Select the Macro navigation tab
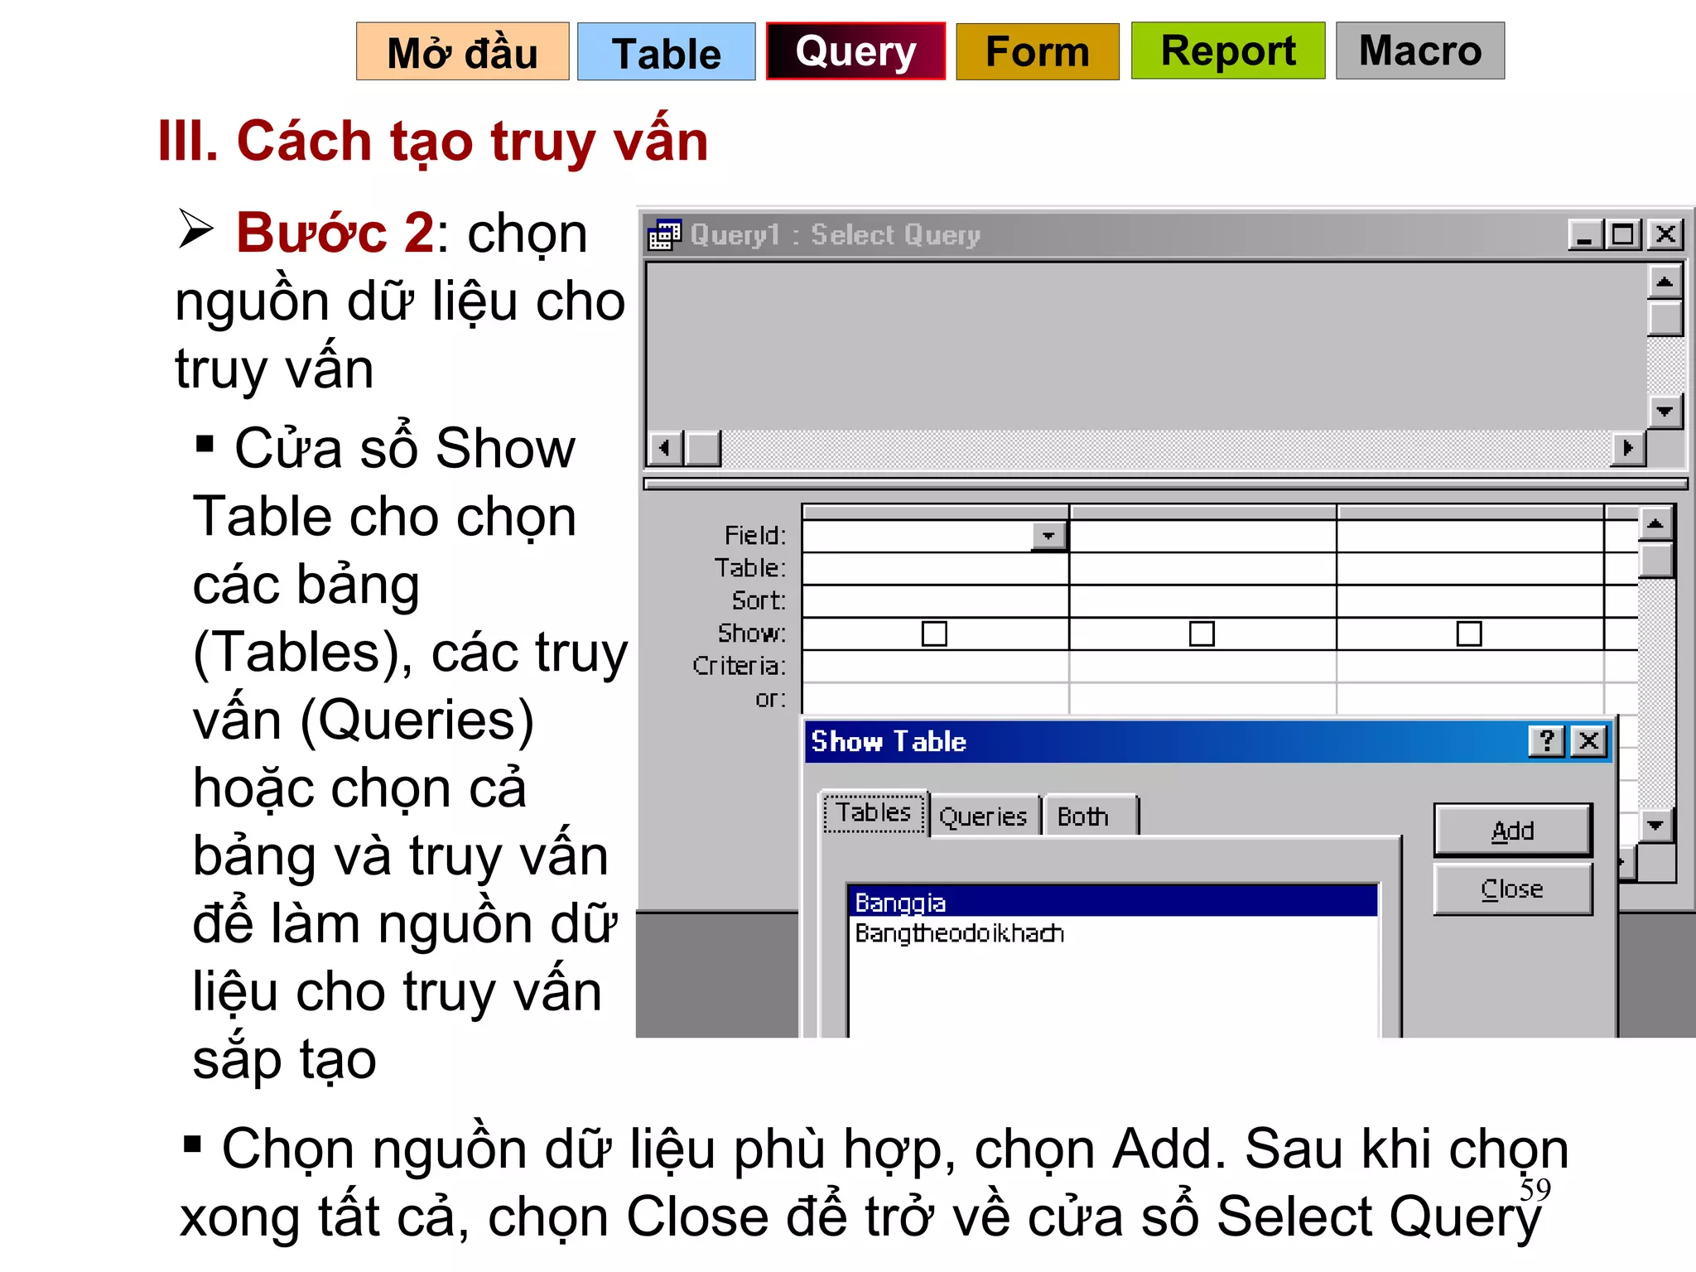The height and width of the screenshot is (1272, 1696). 1419,51
